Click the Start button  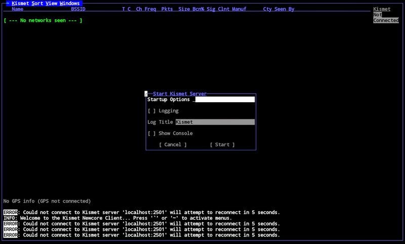tap(222, 145)
